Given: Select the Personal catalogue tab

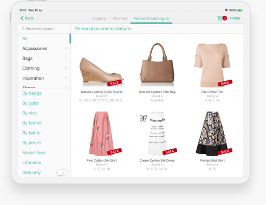Looking at the screenshot, I should (151, 18).
